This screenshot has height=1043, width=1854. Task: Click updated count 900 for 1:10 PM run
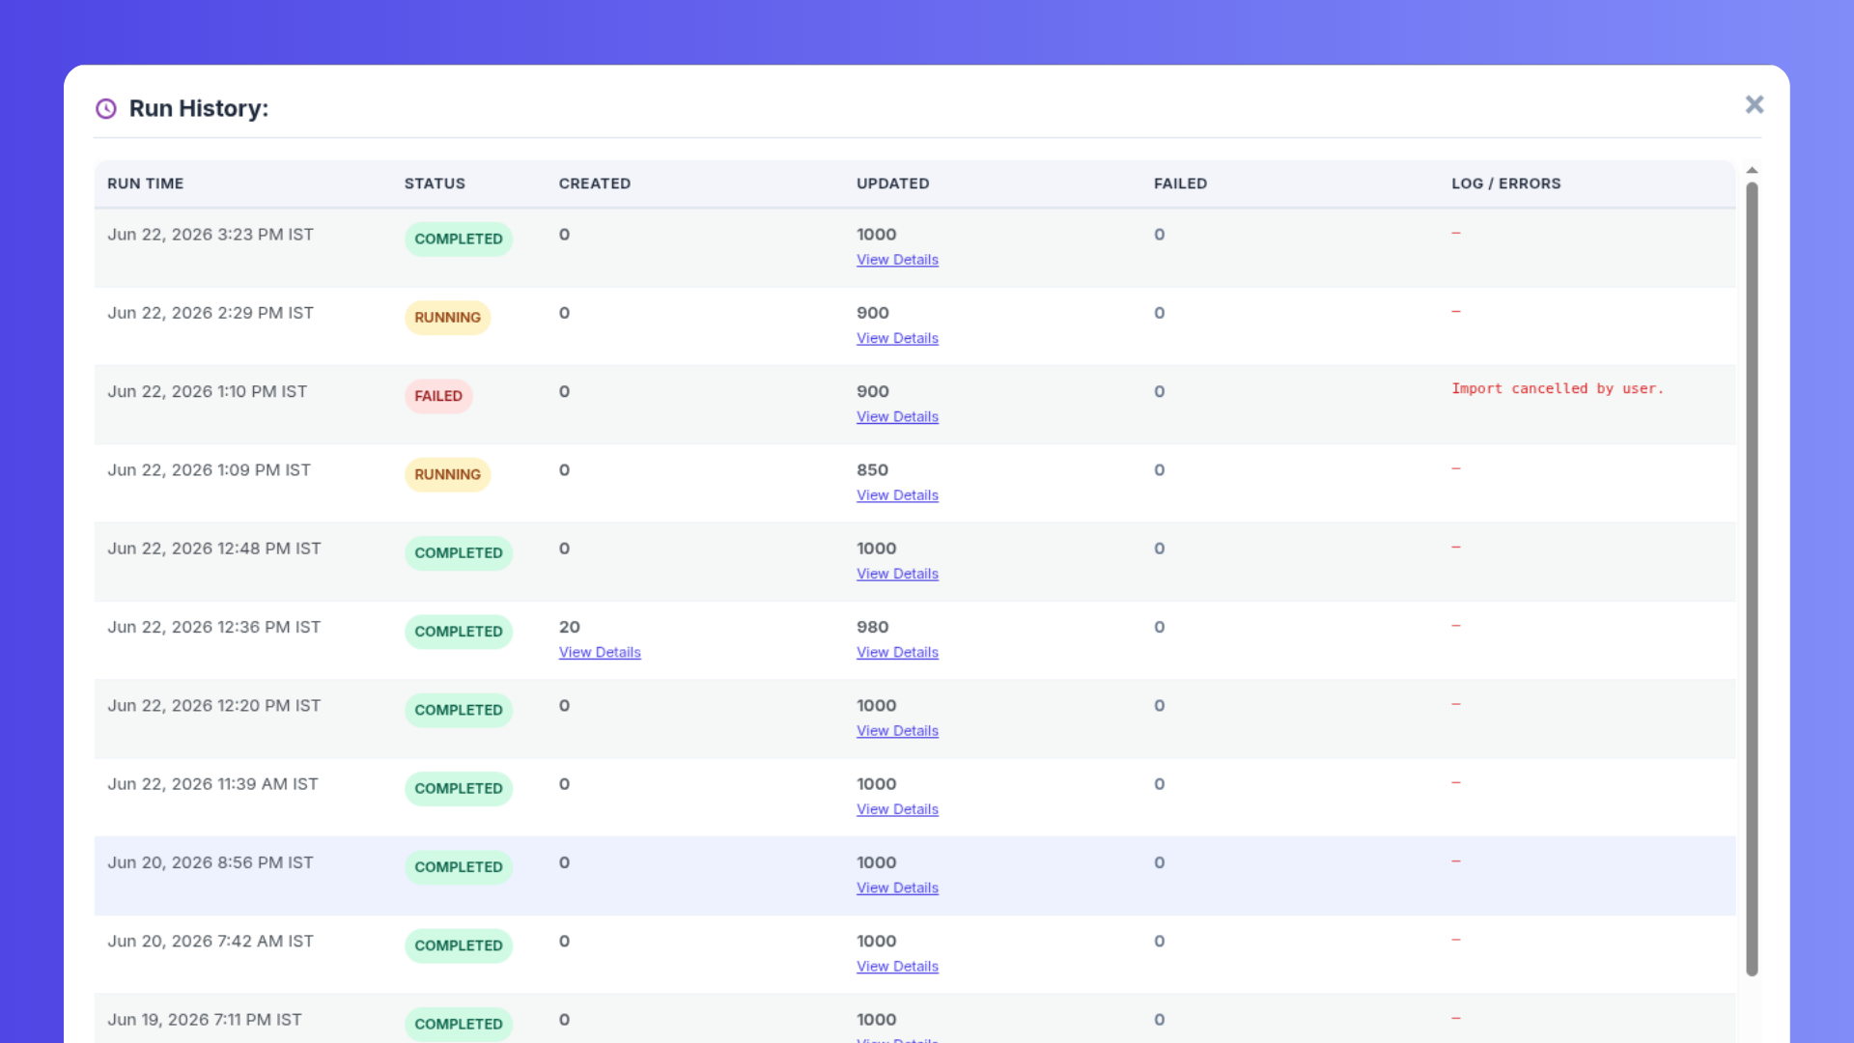tap(873, 391)
